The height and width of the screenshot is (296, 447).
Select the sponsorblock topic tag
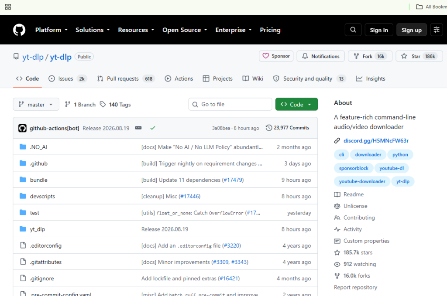pos(354,168)
